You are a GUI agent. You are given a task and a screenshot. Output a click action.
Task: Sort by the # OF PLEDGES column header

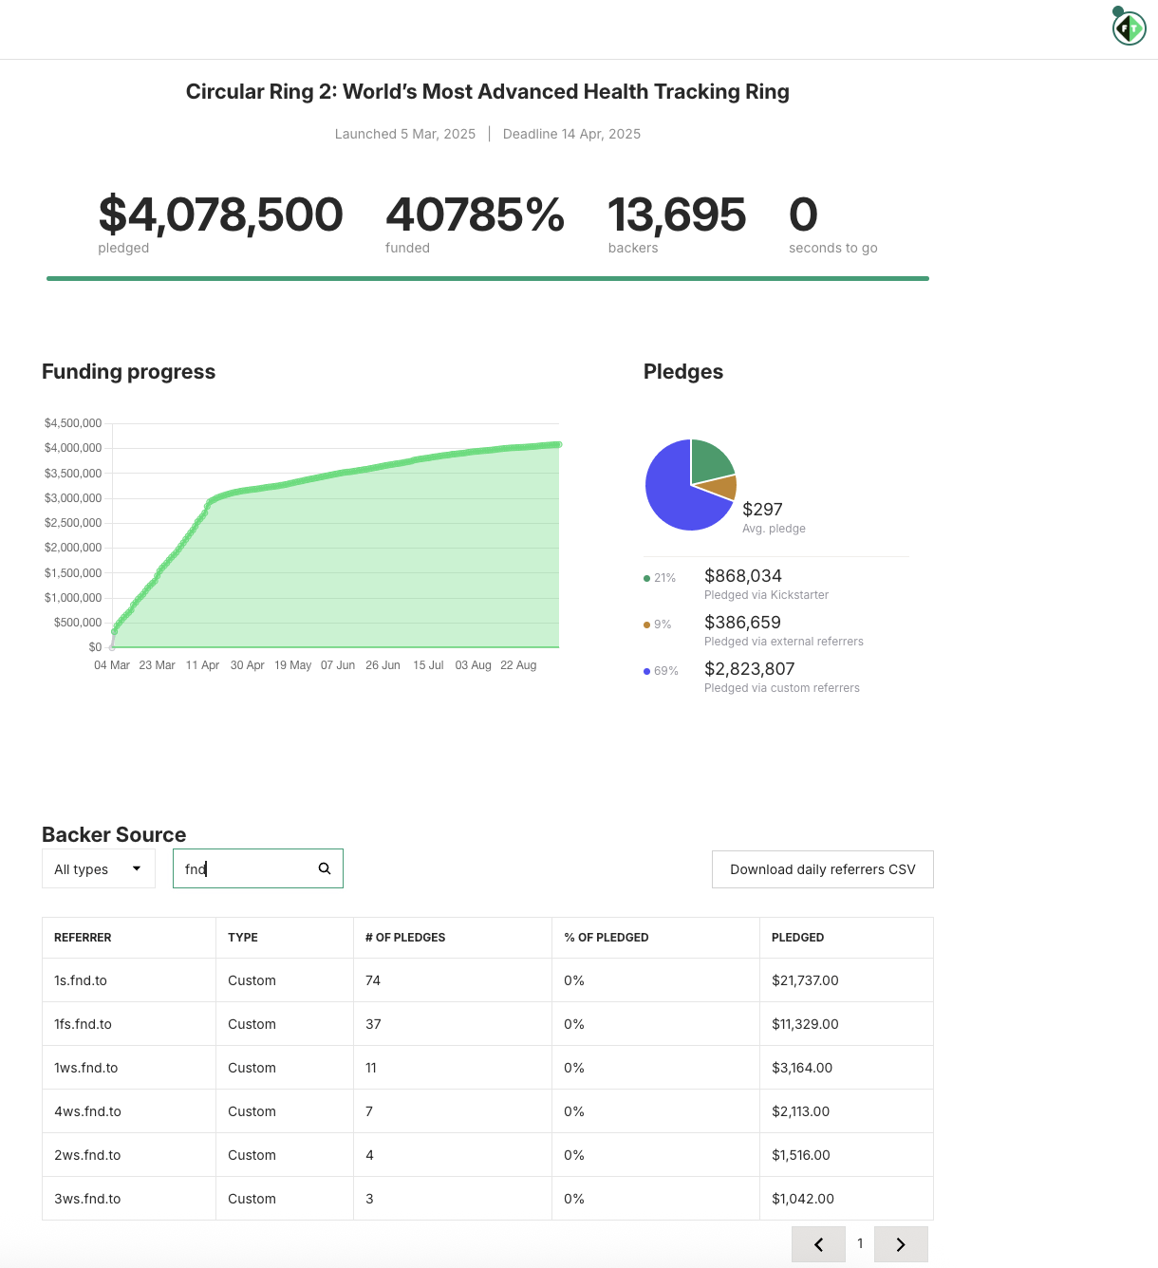pos(405,938)
